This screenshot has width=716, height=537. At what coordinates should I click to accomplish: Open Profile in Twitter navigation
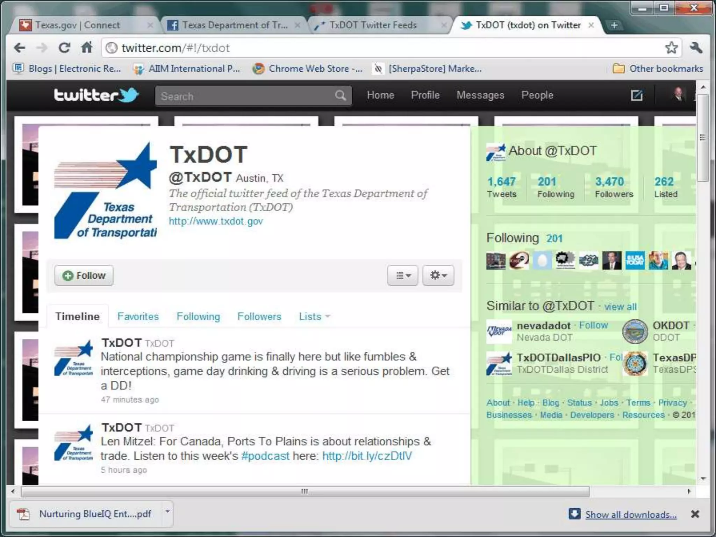point(425,95)
